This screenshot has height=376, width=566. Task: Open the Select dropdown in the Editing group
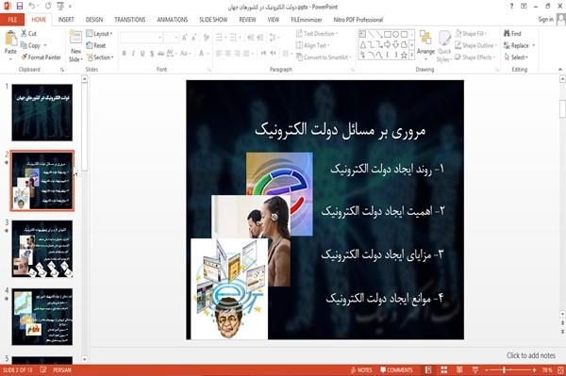pos(516,57)
